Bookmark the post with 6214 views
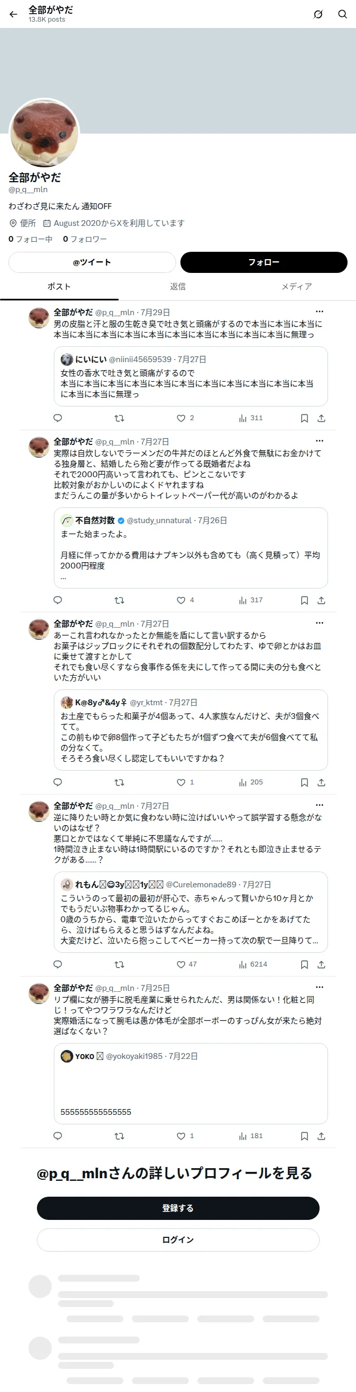Screen dimensions: 356x1392 [304, 964]
